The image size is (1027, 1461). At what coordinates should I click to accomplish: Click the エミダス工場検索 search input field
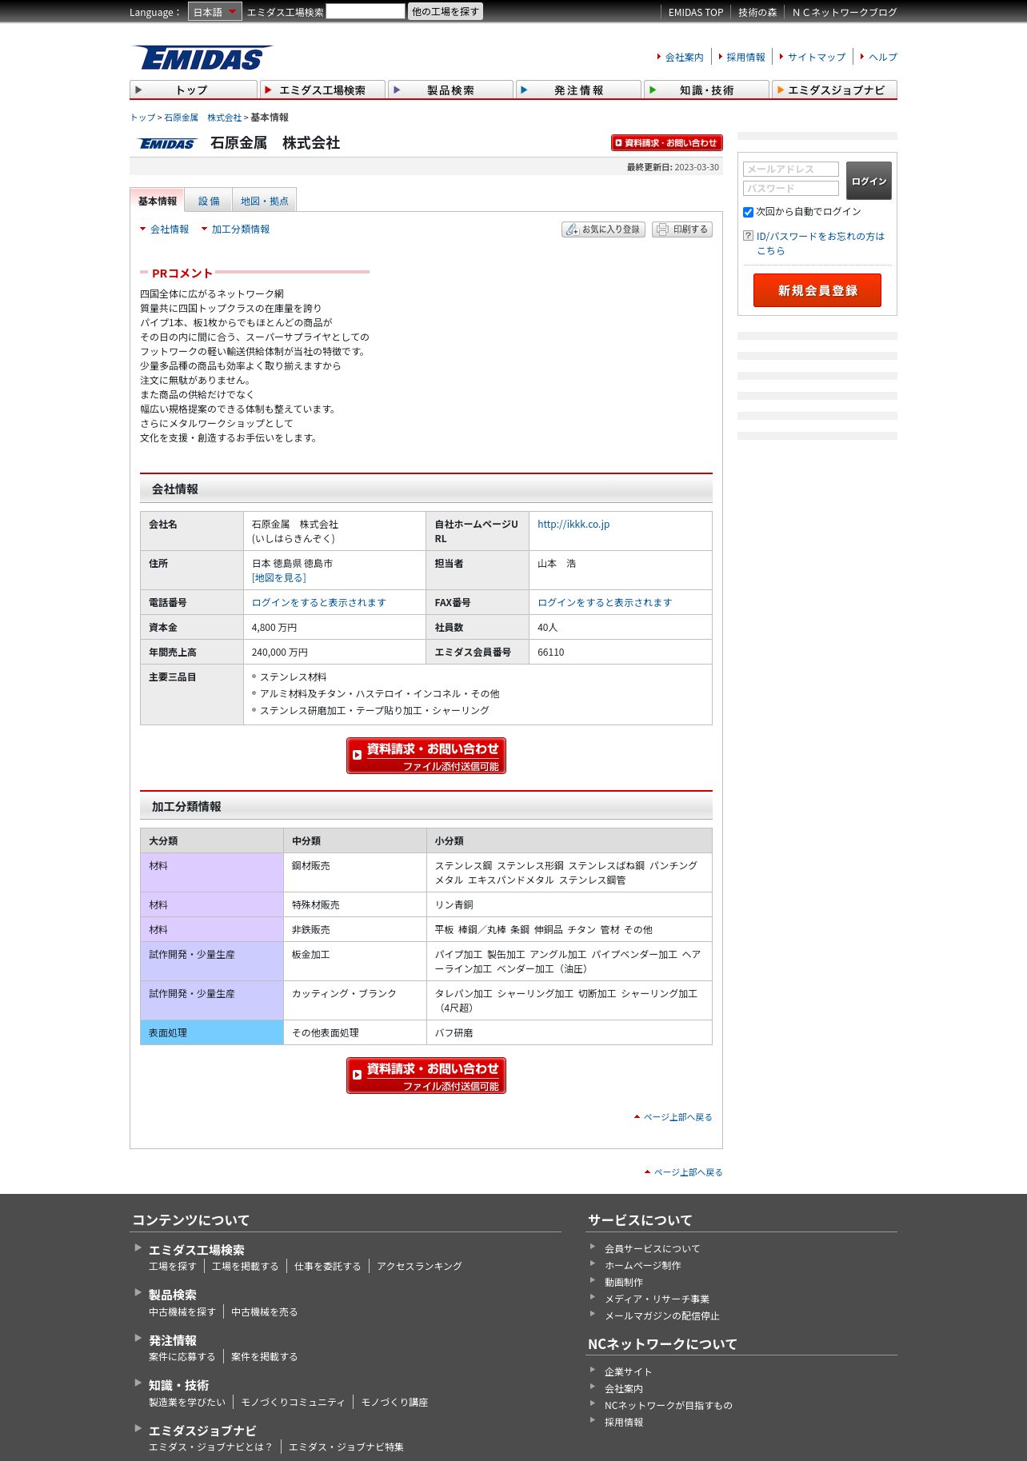[x=366, y=11]
